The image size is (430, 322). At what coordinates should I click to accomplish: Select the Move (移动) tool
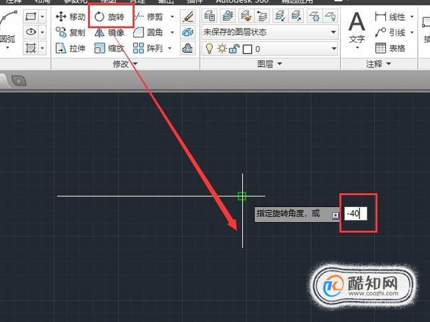(71, 17)
